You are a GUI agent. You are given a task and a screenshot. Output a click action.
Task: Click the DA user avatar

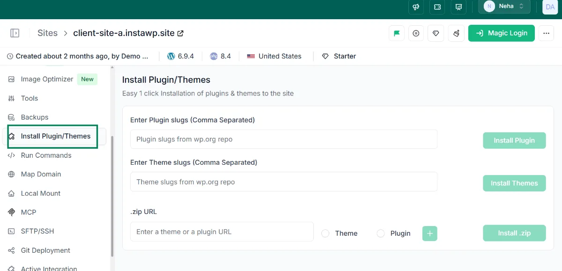[x=550, y=7]
